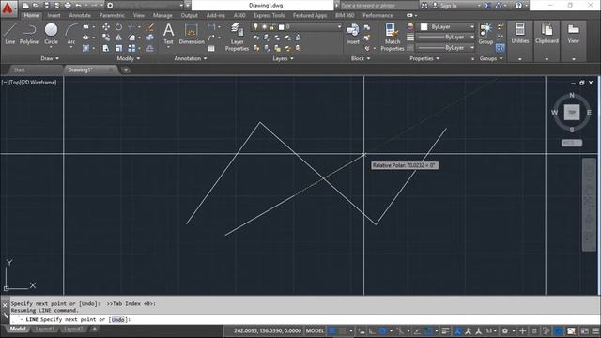Expand the Modify panel
The height and width of the screenshot is (338, 601).
click(129, 58)
